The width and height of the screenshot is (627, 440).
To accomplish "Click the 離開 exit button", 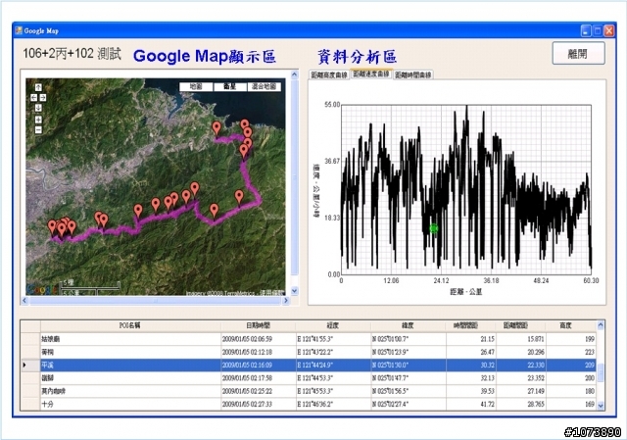I will (578, 54).
